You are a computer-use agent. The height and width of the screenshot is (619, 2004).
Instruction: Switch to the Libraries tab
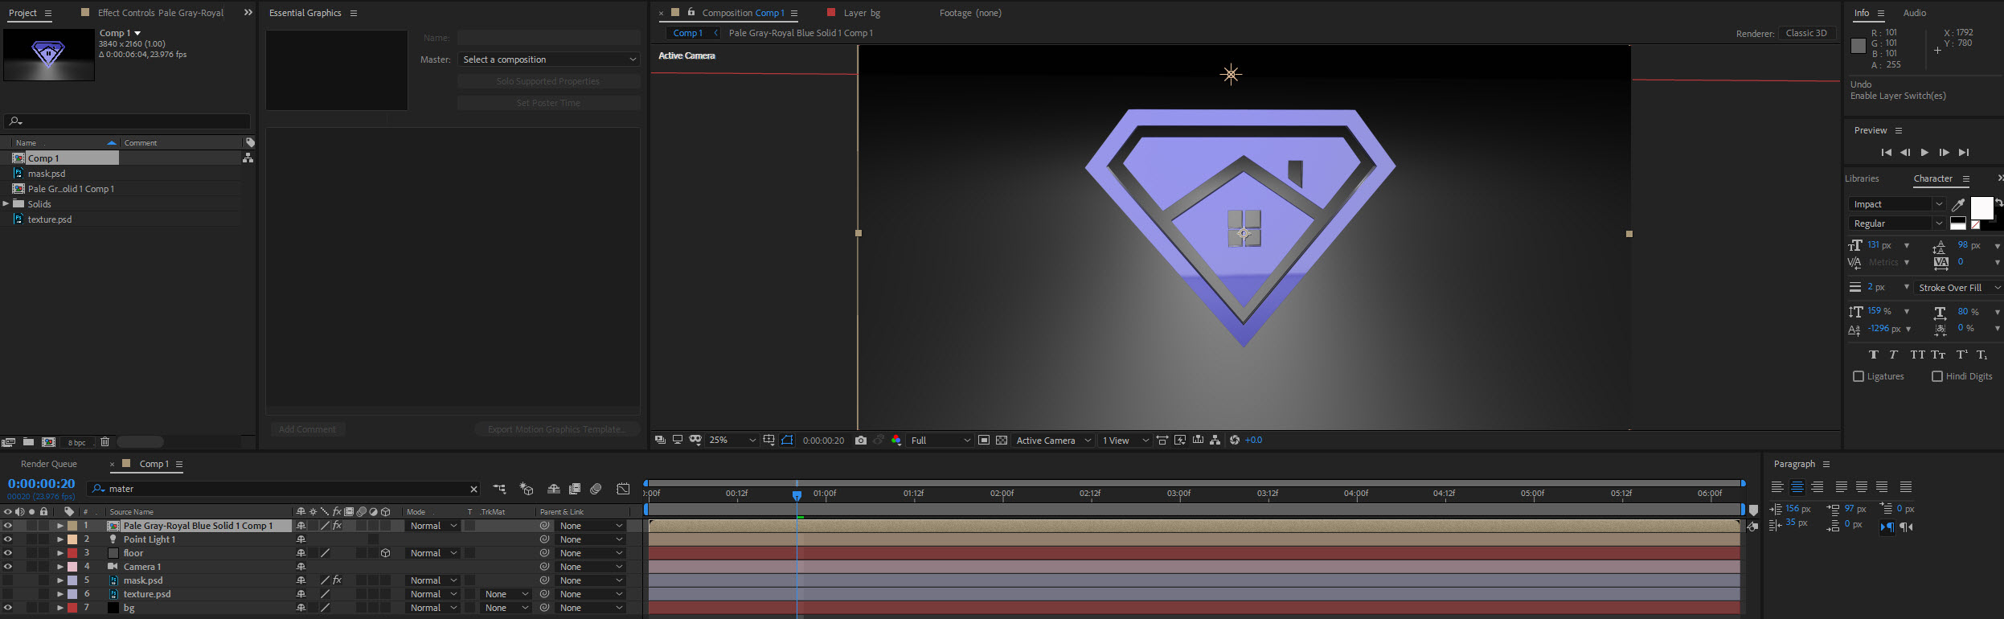tap(1862, 178)
